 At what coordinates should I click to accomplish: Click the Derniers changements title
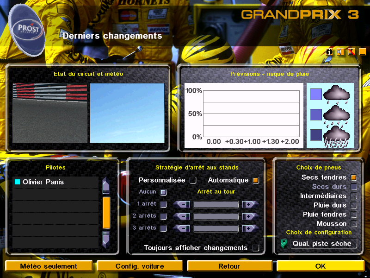point(112,36)
